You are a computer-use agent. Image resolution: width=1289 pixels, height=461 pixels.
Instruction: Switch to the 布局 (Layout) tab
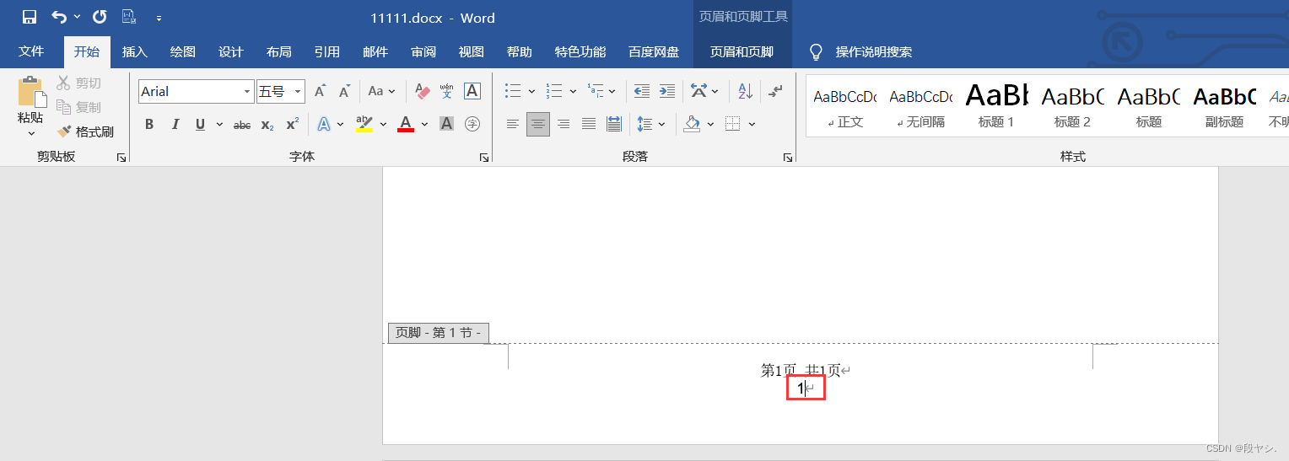click(x=279, y=51)
